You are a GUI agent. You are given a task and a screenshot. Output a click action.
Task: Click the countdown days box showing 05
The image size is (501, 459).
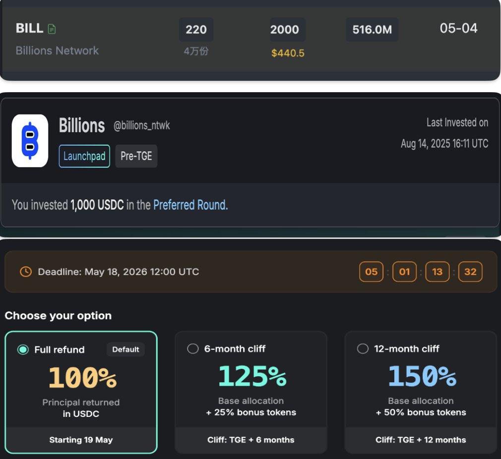click(371, 272)
